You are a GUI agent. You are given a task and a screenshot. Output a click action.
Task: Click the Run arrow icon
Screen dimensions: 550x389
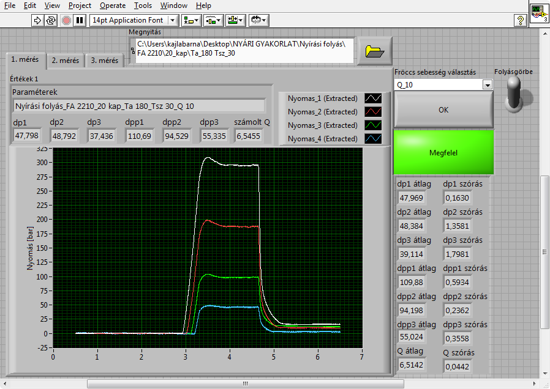pos(37,20)
